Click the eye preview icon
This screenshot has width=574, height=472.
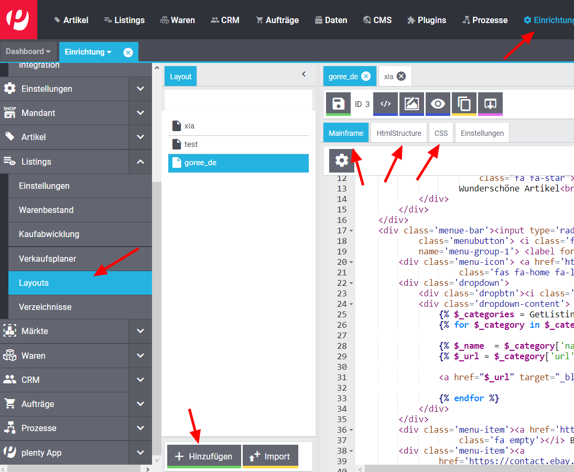pyautogui.click(x=438, y=104)
